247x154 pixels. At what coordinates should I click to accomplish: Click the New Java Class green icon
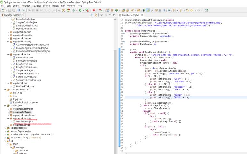tap(116, 10)
